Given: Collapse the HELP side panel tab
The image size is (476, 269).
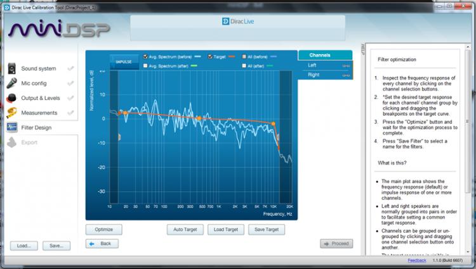Looking at the screenshot, I should [362, 49].
